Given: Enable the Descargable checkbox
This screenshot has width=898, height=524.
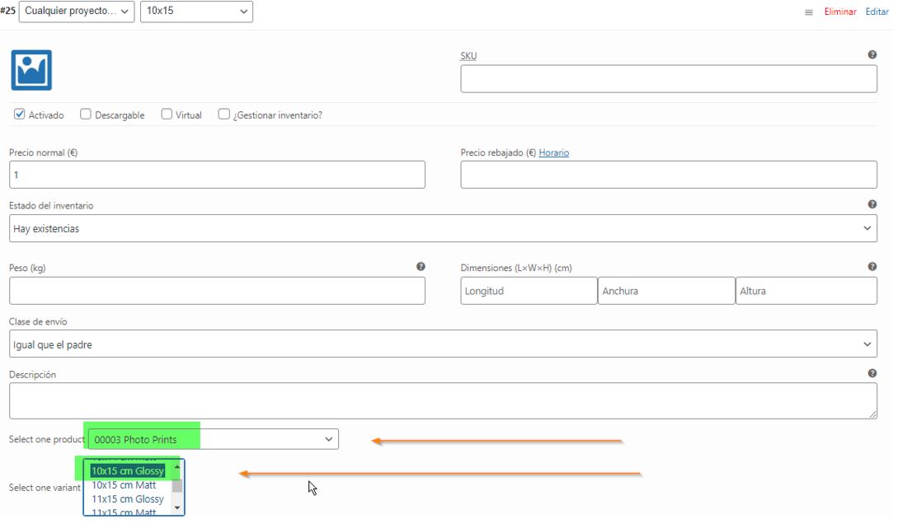Looking at the screenshot, I should (x=86, y=115).
